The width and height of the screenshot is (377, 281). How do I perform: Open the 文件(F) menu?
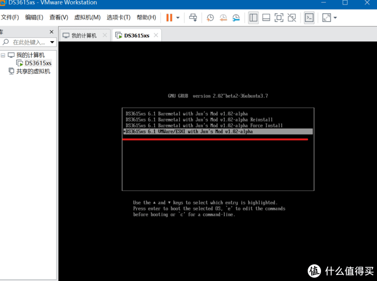(9, 17)
